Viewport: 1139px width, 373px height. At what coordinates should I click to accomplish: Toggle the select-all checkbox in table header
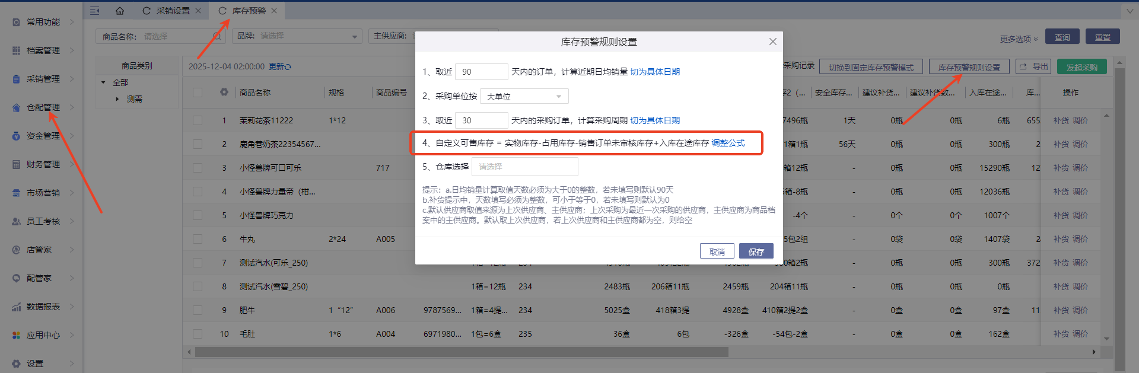point(198,93)
